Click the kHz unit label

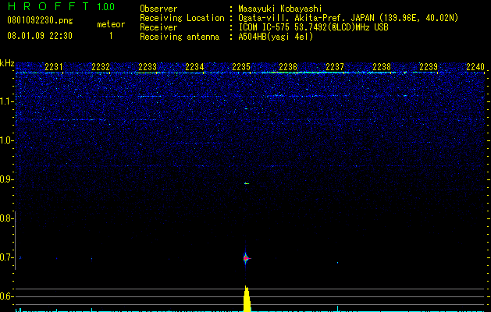coord(7,63)
